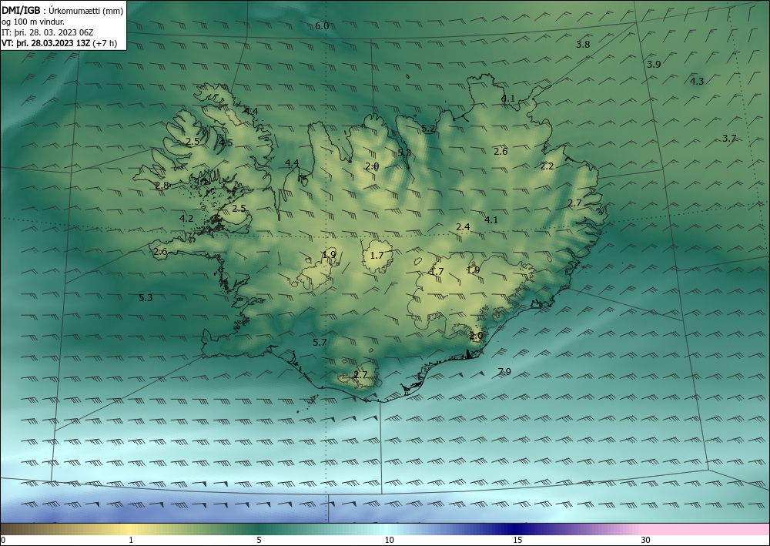
Task: Click the color scale tick label 0
Action: coord(3,540)
